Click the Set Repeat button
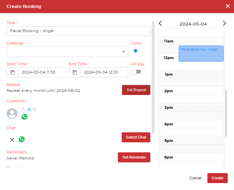 136,90
